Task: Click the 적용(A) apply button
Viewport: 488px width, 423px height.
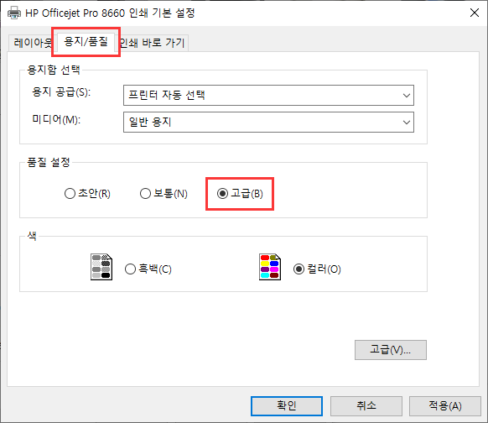Action: click(445, 406)
